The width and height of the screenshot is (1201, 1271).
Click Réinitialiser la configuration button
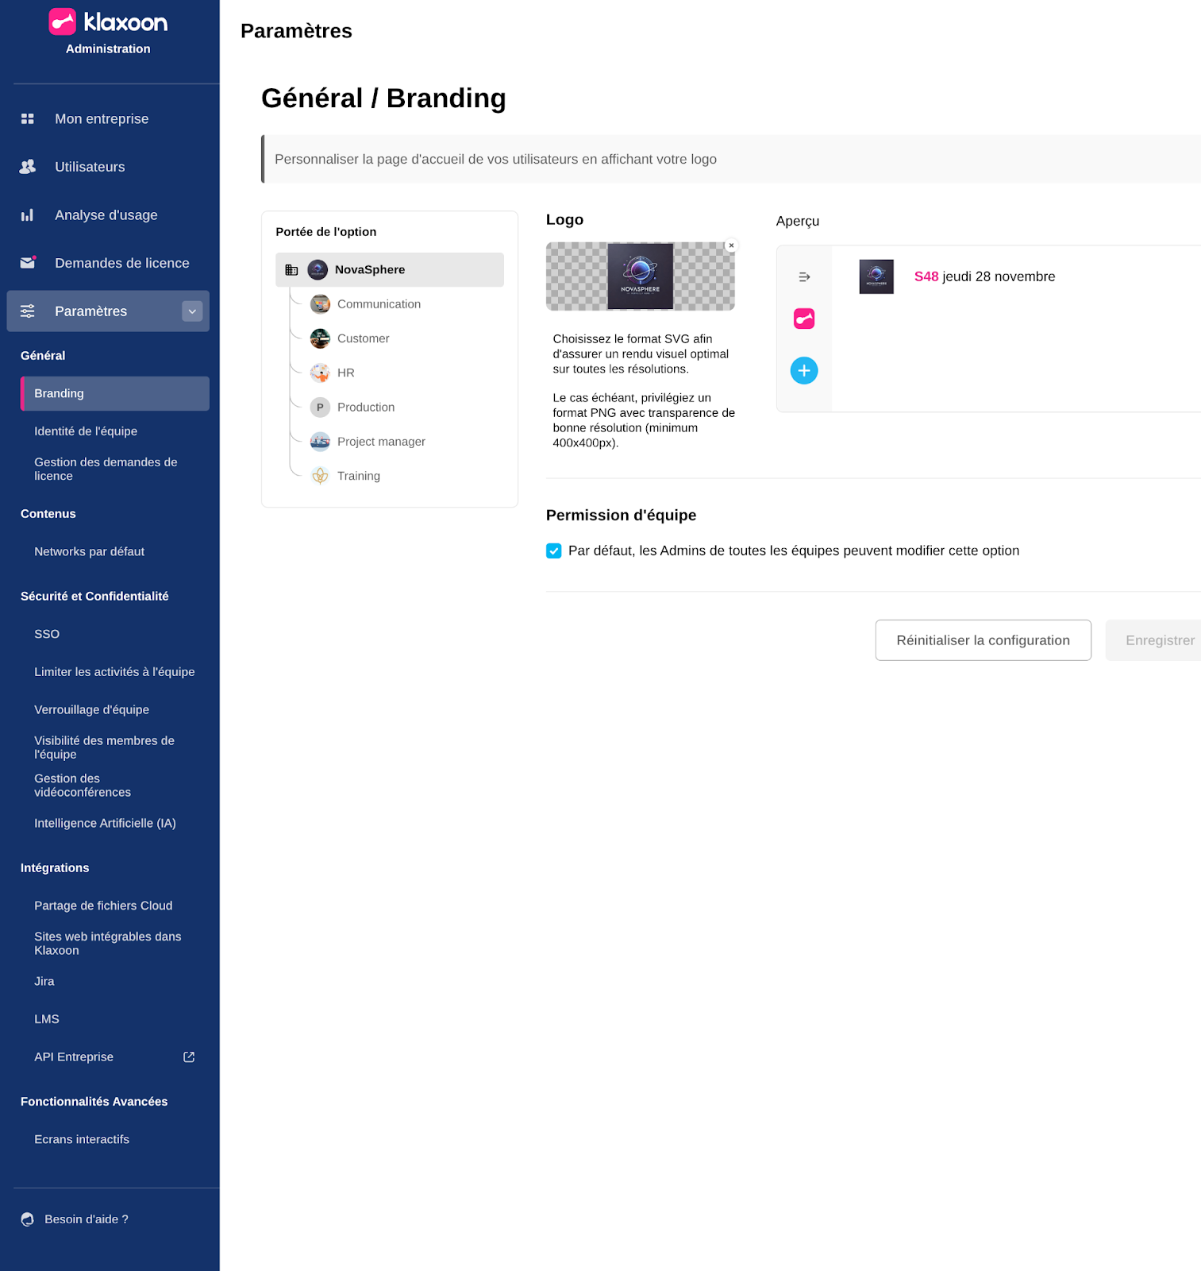click(983, 640)
